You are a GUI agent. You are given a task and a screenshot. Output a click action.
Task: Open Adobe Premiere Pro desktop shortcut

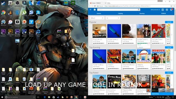pyautogui.click(x=3, y=33)
